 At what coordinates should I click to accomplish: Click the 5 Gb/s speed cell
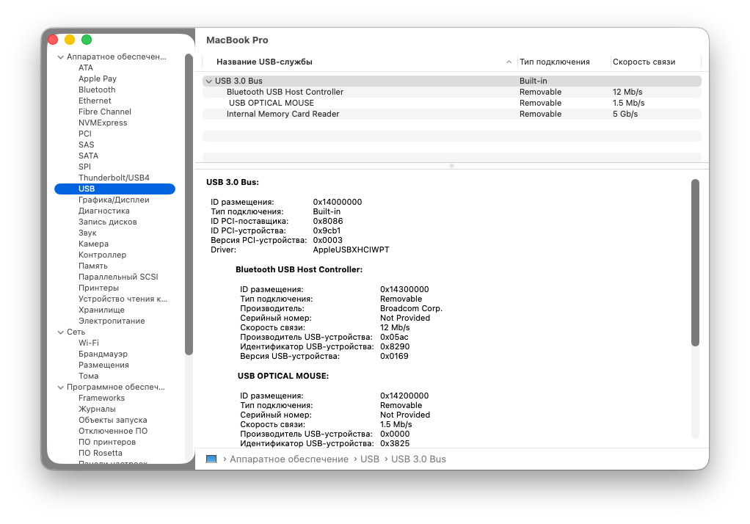(x=625, y=114)
